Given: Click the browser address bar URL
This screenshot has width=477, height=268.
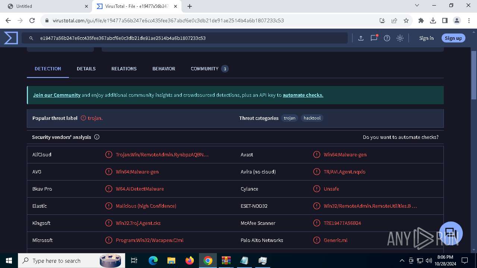Looking at the screenshot, I should coord(168,20).
